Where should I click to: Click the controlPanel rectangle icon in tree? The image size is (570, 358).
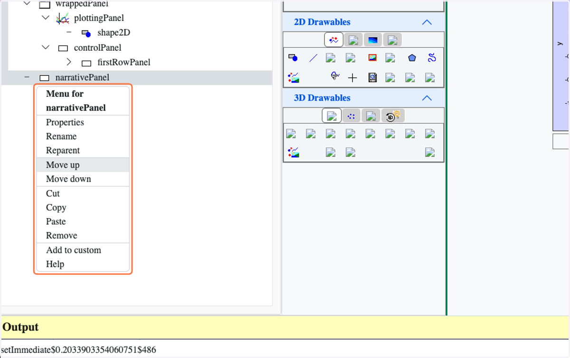(x=63, y=48)
